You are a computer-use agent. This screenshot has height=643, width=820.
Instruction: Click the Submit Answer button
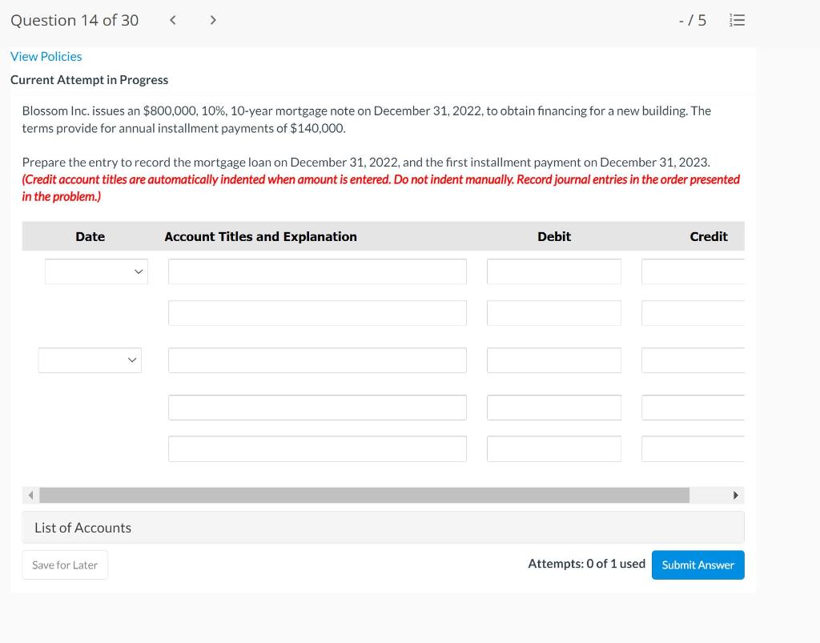coord(697,565)
